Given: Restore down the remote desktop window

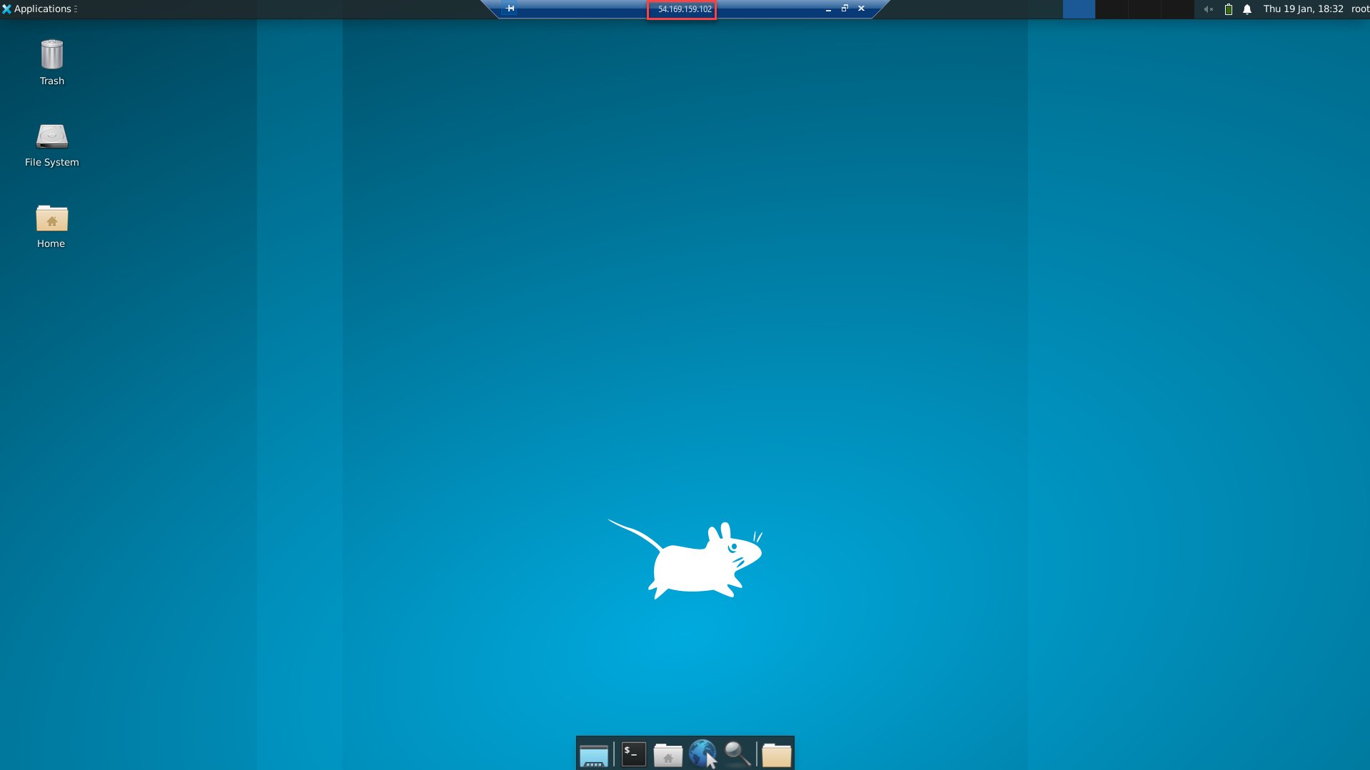Looking at the screenshot, I should (x=845, y=9).
